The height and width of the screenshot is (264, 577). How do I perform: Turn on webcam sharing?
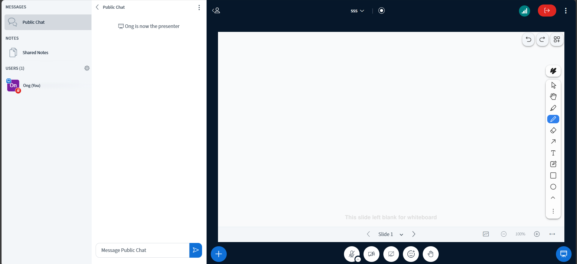click(371, 254)
